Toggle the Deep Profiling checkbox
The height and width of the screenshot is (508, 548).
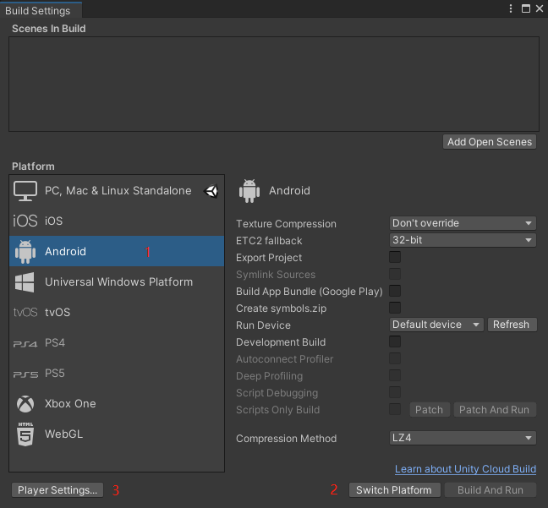(395, 375)
